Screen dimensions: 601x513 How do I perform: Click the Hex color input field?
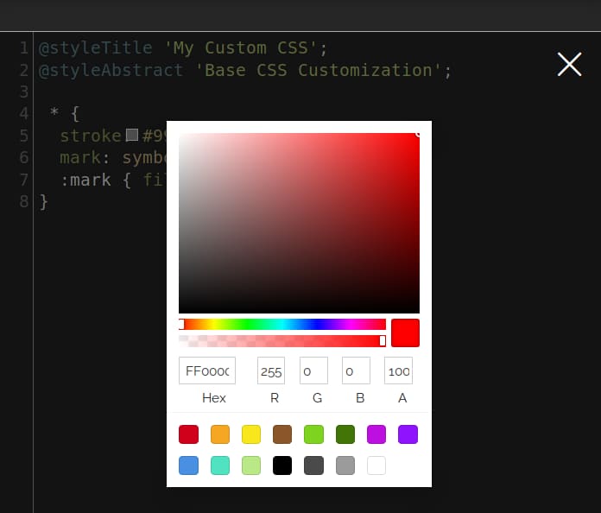pyautogui.click(x=207, y=370)
